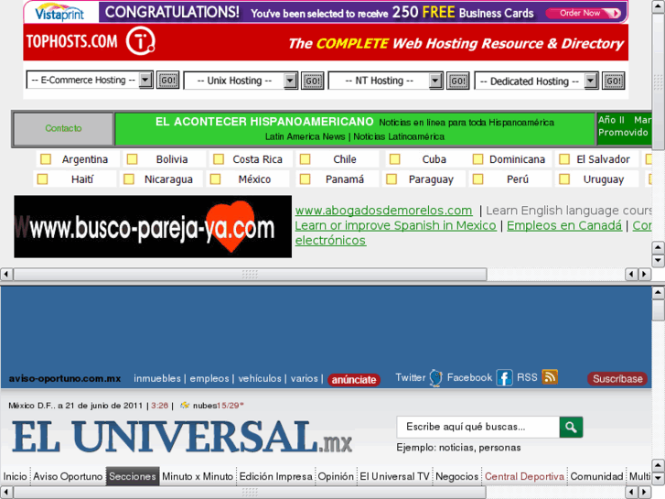The height and width of the screenshot is (499, 665).
Task: Click GO! beside NT Hosting
Action: pyautogui.click(x=458, y=81)
